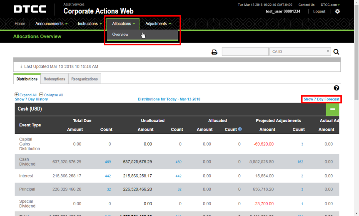Open Principal Projected Adjustments count 3

coord(302,189)
